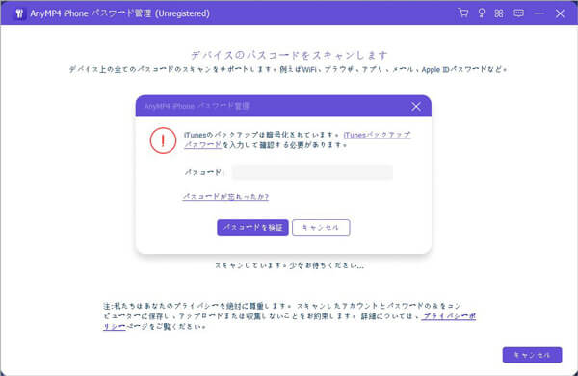Open the パスコードが忘れったか? link

click(x=225, y=197)
